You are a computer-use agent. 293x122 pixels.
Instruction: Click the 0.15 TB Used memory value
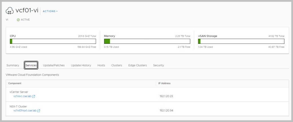pos(111,47)
